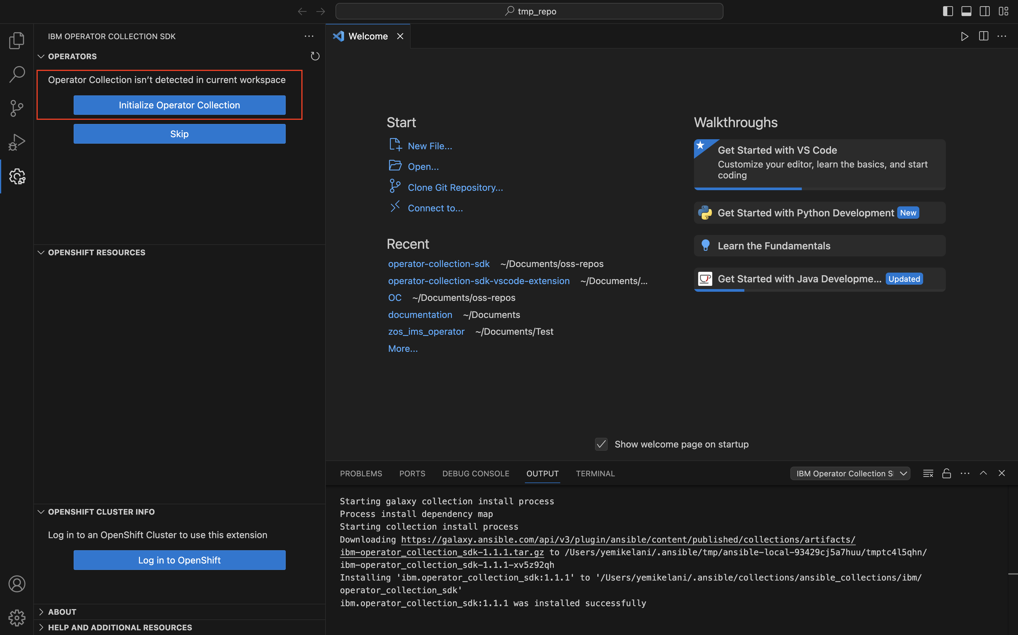Screen dimensions: 1018x635
Task: Click the New File icon under Start
Action: pyautogui.click(x=395, y=145)
